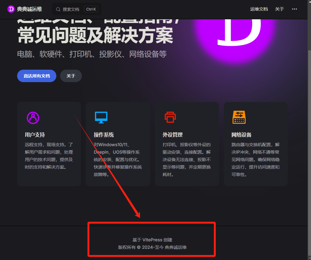Click the 版权所有 © 2024-至今 footer text
Screen dimensions: 311x260
click(152, 247)
